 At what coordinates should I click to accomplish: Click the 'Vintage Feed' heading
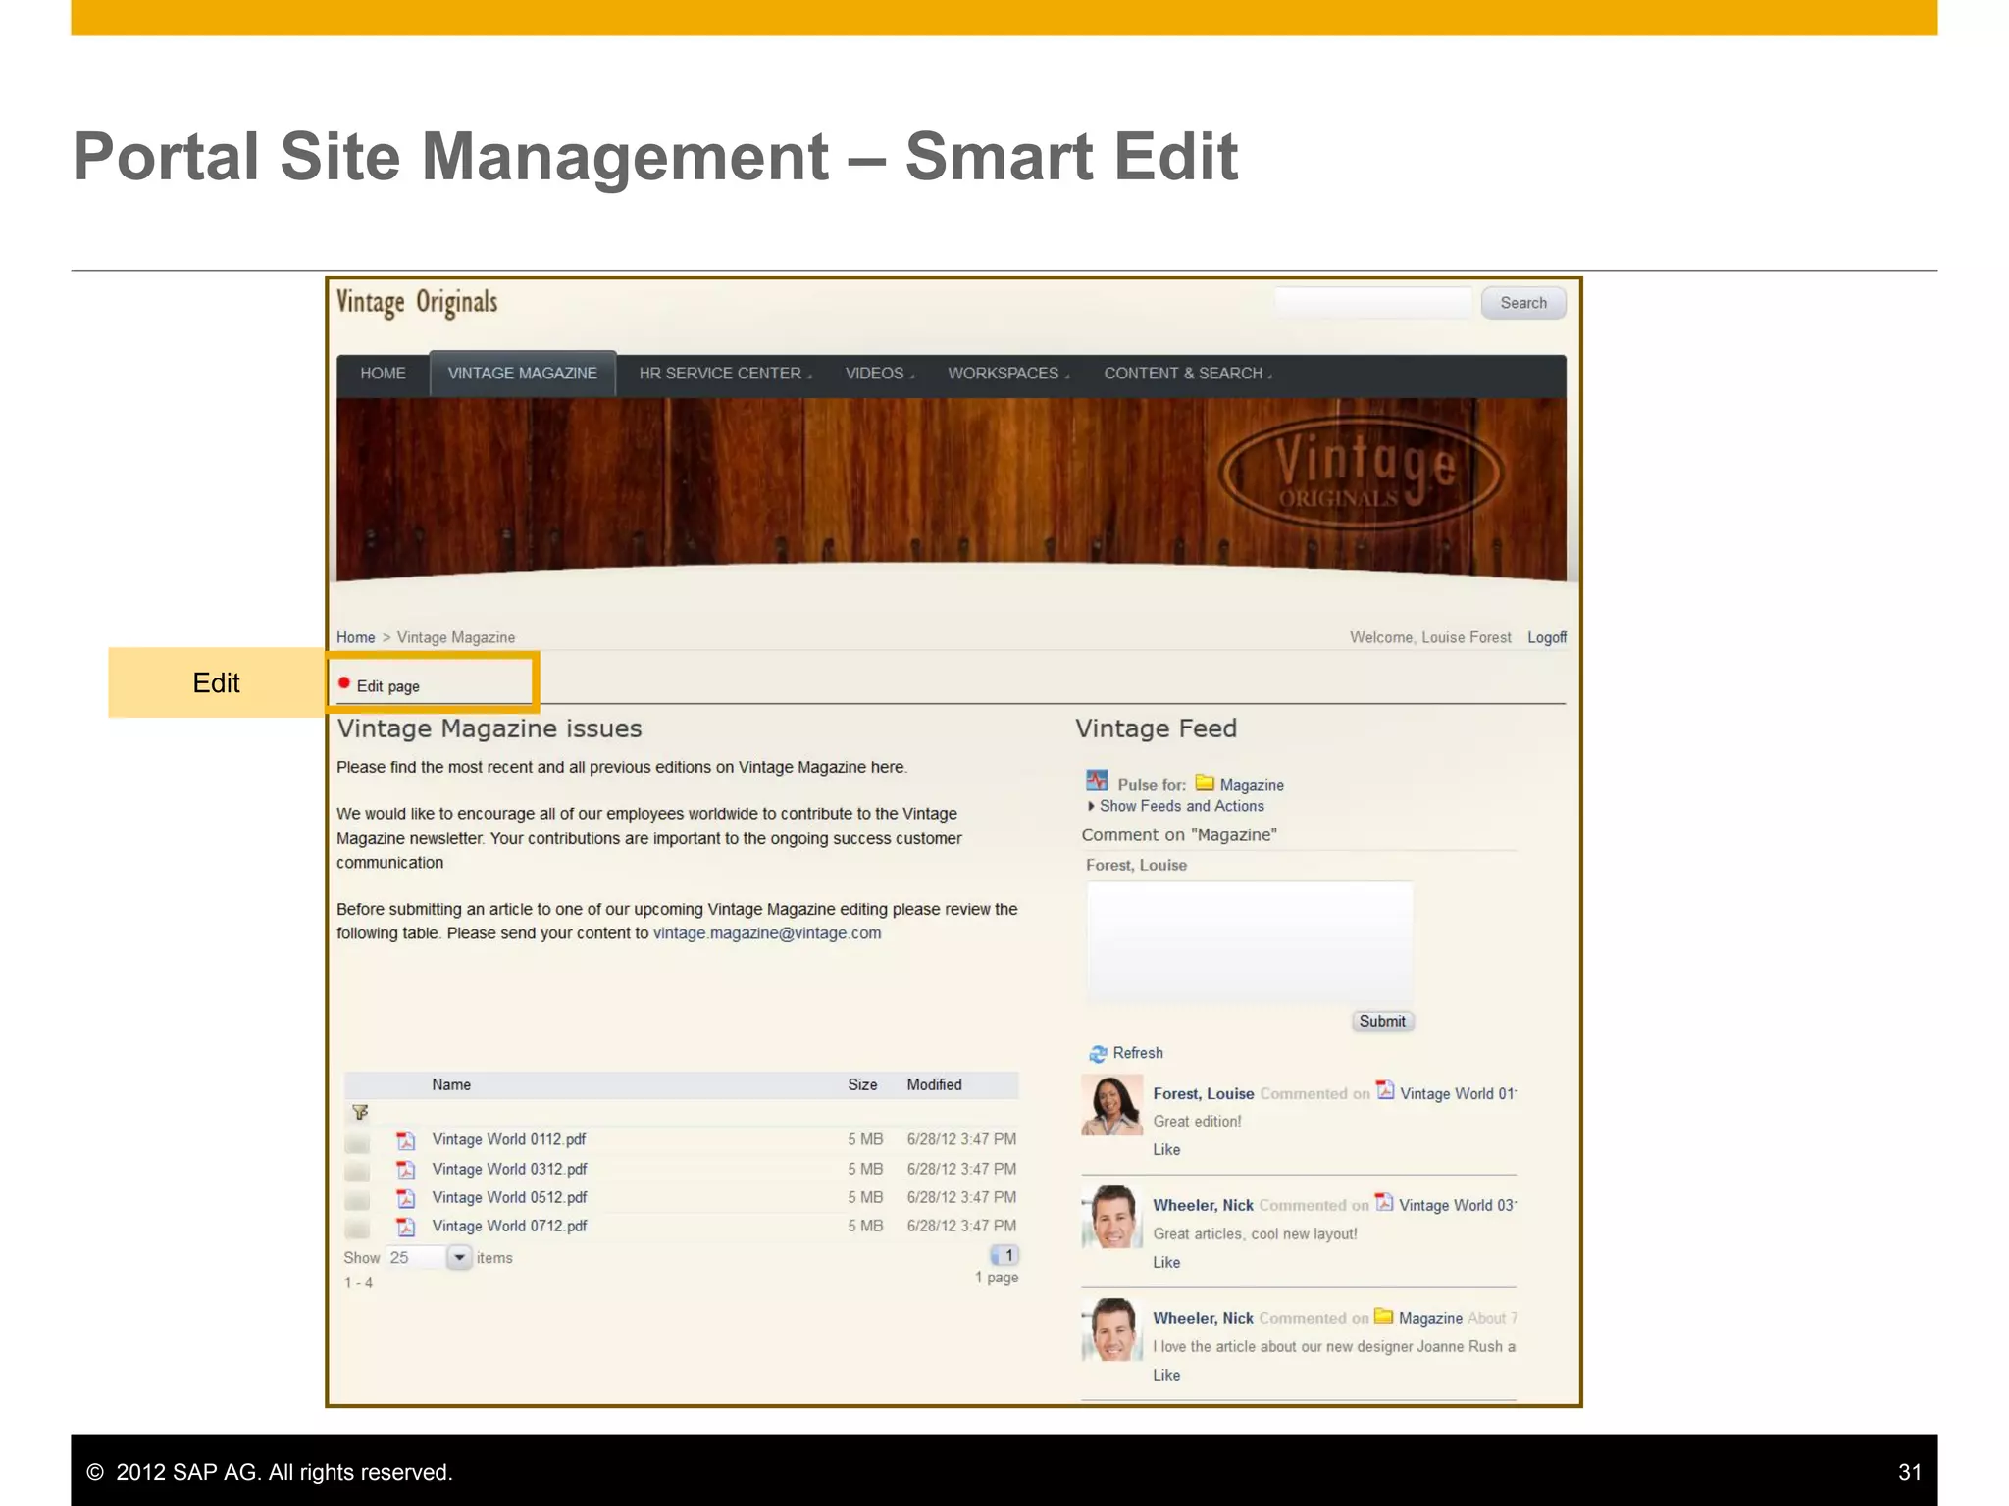coord(1156,728)
